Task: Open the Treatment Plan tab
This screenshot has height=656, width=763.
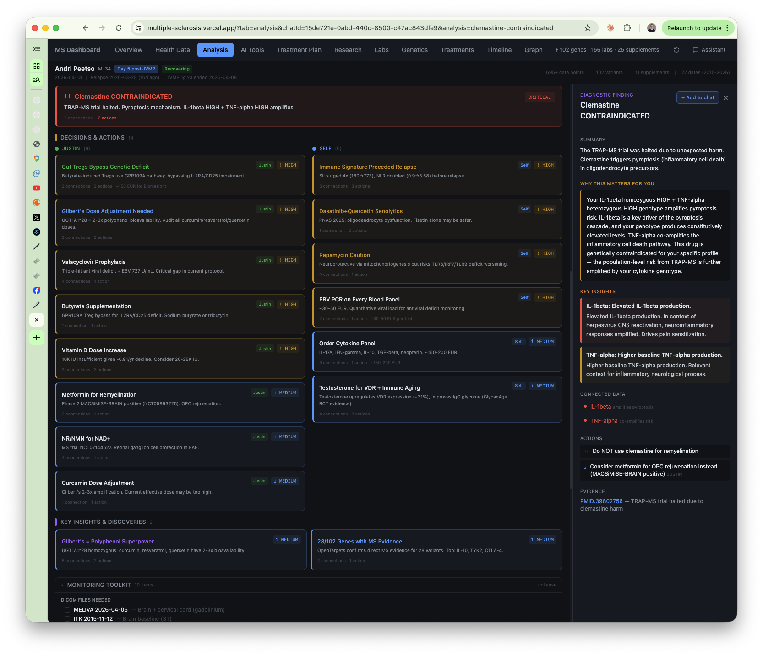Action: point(299,50)
